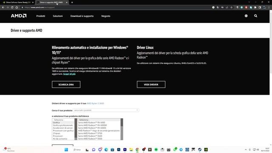Open Steam from taskbar

tap(200, 150)
